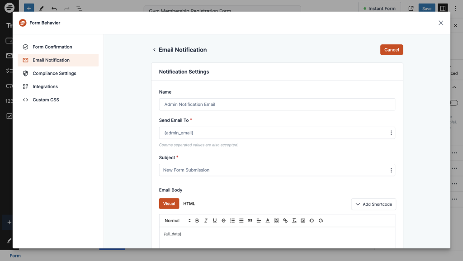
Task: Open shortcode options for Send Email To
Action: tap(391, 133)
